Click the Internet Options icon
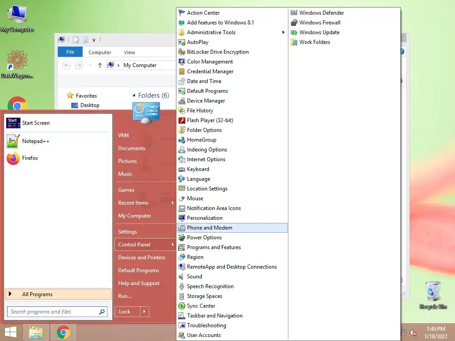 (182, 159)
